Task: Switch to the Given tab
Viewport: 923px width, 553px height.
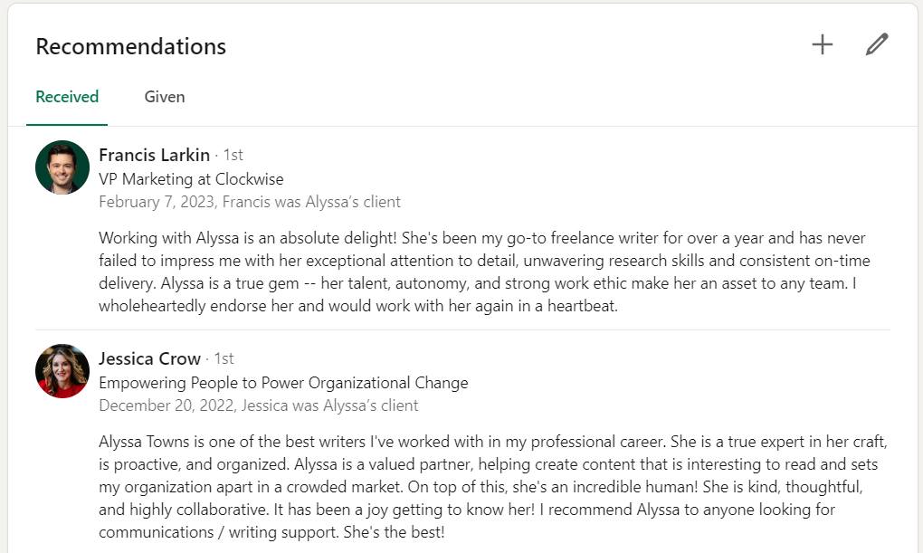Action: point(165,97)
